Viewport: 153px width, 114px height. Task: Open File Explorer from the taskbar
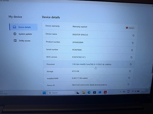pyautogui.click(x=84, y=93)
